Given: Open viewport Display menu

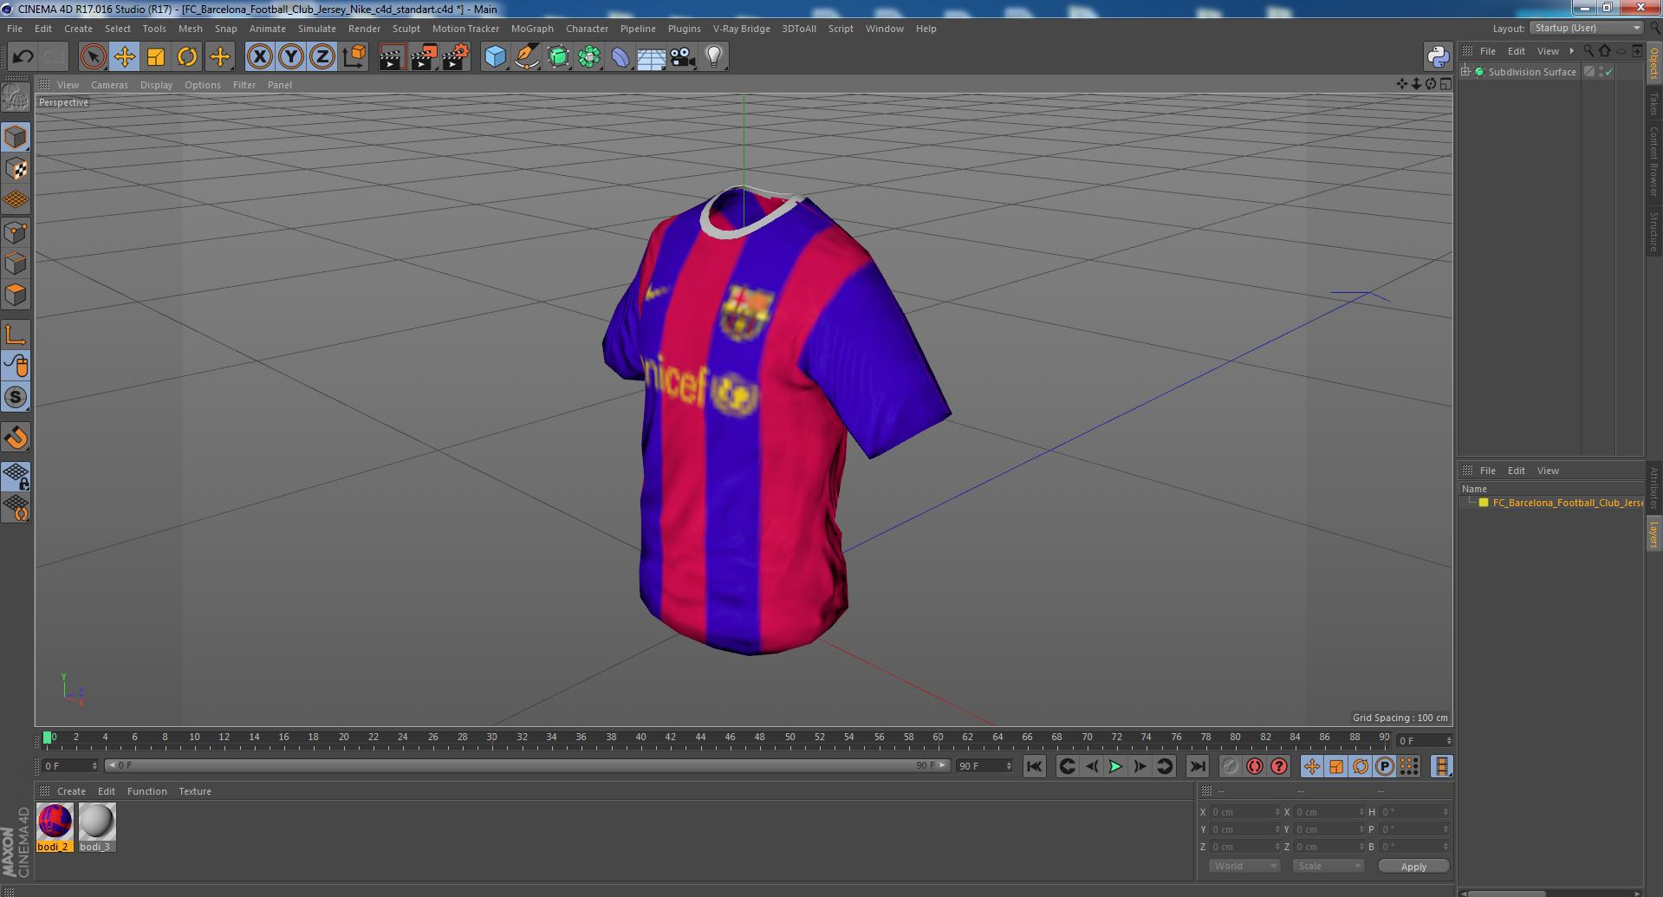Looking at the screenshot, I should tap(156, 85).
